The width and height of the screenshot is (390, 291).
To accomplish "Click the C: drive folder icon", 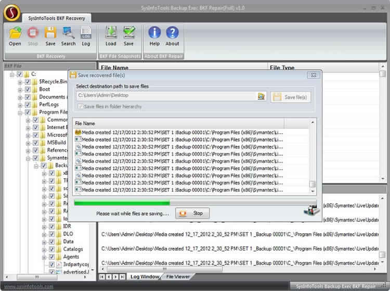I will tap(27, 74).
